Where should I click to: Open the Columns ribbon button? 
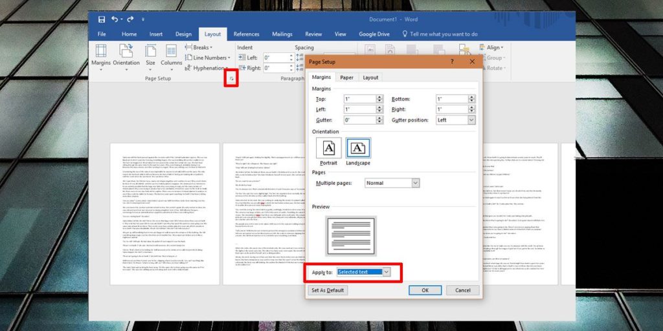[x=172, y=55]
